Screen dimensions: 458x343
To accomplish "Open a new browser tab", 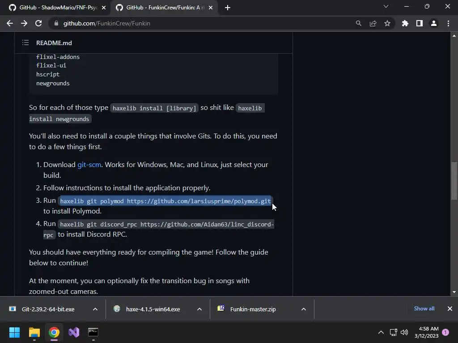I will click(x=228, y=8).
